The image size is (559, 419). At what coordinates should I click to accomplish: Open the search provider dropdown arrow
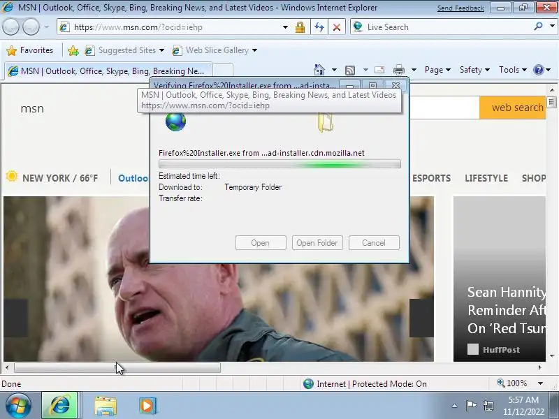(552, 26)
